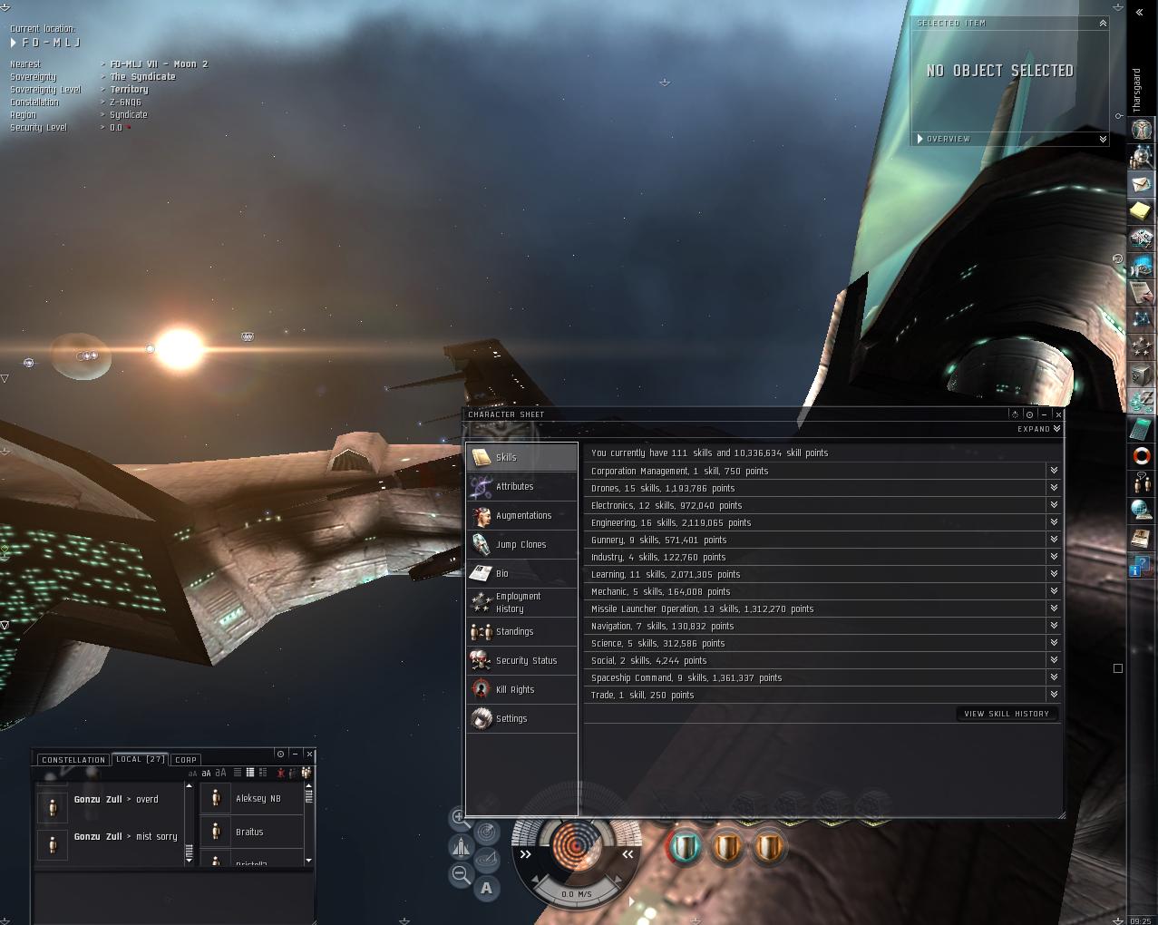
Task: Open the assets cube icon
Action: click(1142, 374)
